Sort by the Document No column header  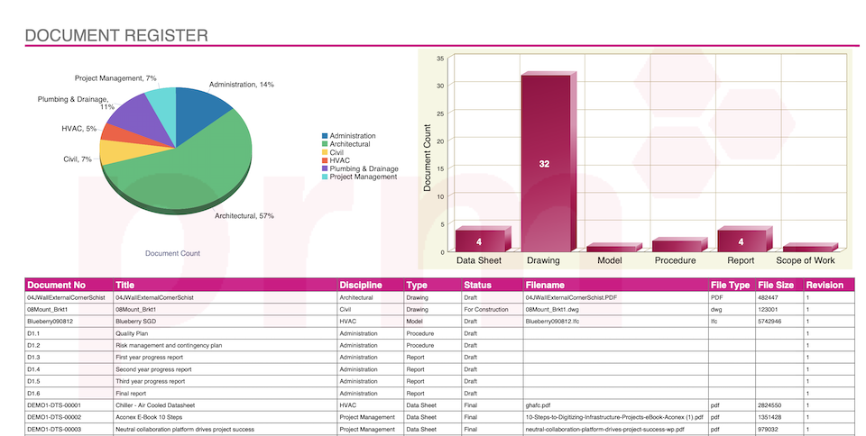coord(56,286)
